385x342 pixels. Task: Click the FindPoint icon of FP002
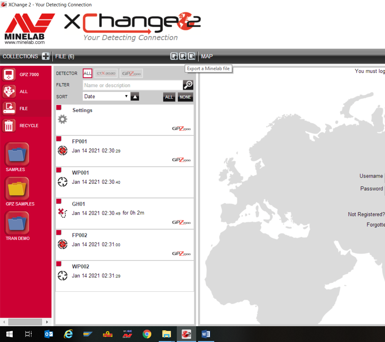[x=62, y=244]
